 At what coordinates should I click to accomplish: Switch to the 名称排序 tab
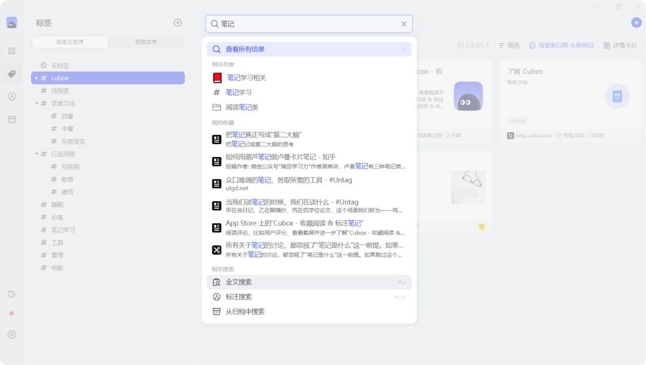click(146, 42)
